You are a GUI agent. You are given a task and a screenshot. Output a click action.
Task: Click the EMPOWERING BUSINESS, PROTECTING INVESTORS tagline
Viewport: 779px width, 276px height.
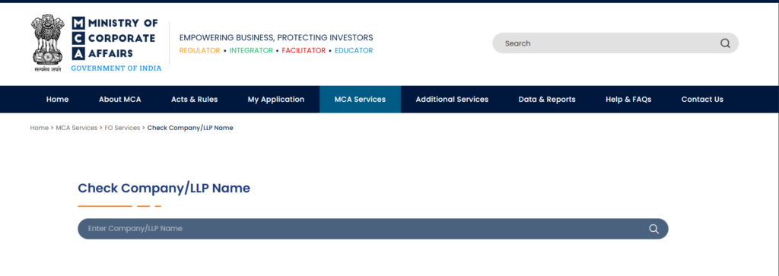click(x=276, y=38)
